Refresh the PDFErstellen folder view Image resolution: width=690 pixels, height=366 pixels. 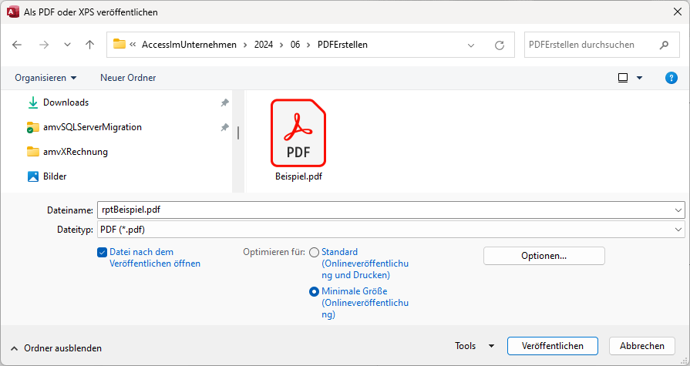[500, 45]
